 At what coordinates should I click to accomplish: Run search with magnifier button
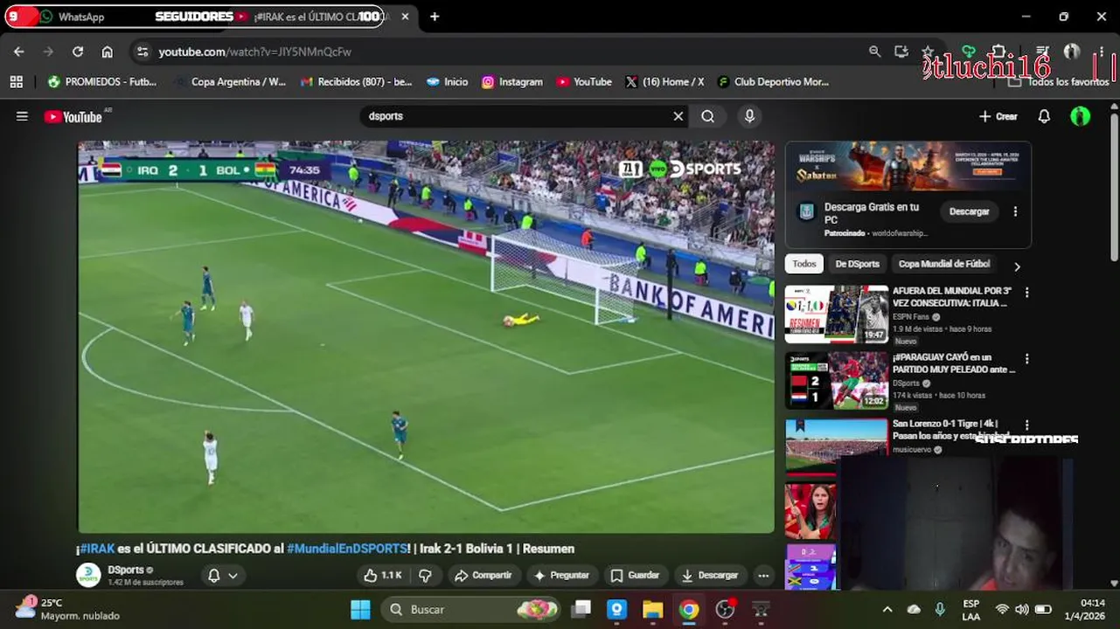coord(708,116)
